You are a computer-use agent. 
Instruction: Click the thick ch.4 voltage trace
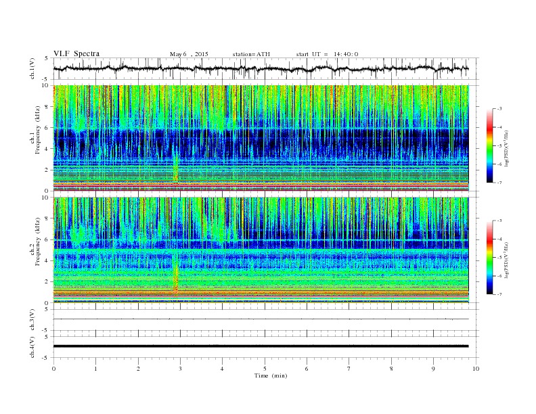pyautogui.click(x=261, y=346)
